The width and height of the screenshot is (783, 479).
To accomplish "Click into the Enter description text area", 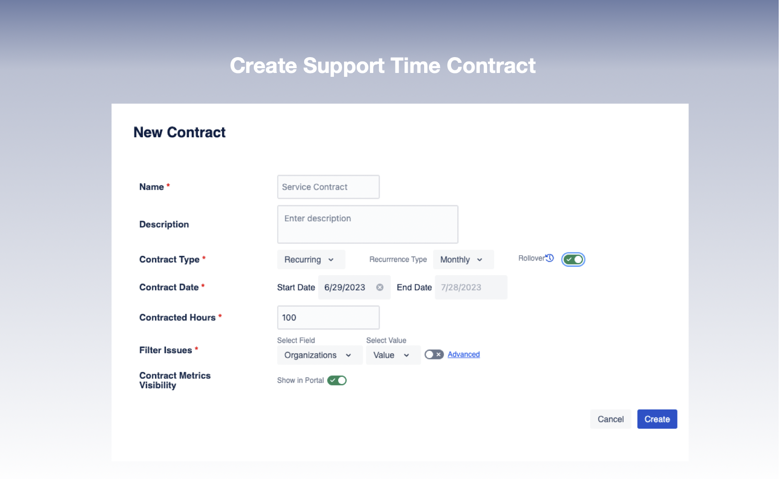I will click(x=368, y=225).
